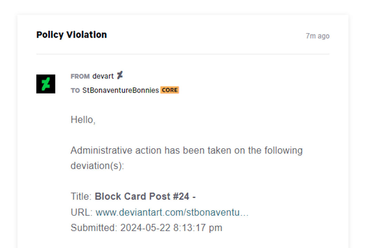Click the TO recipient label
This screenshot has width=365, height=248.
point(75,90)
